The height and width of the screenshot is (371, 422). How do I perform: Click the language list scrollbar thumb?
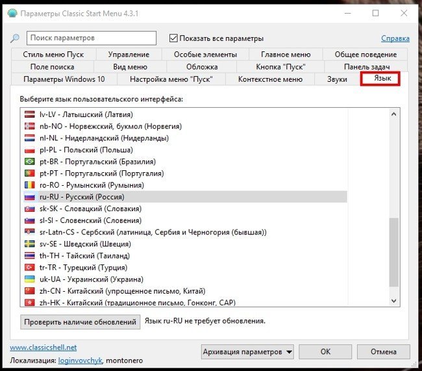click(x=393, y=252)
